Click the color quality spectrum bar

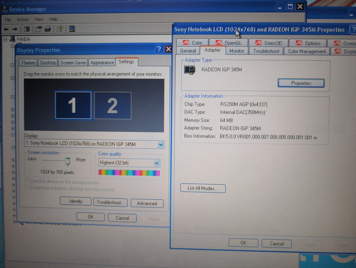click(129, 173)
